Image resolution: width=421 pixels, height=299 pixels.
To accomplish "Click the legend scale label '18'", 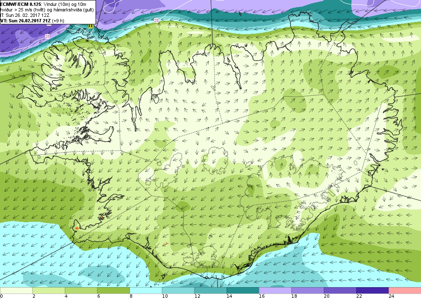I will pyautogui.click(x=294, y=296).
